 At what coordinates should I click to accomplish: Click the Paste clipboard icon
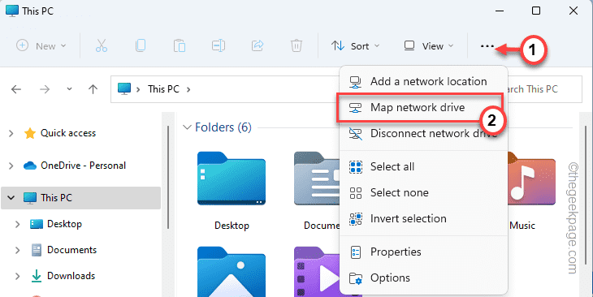coord(180,45)
